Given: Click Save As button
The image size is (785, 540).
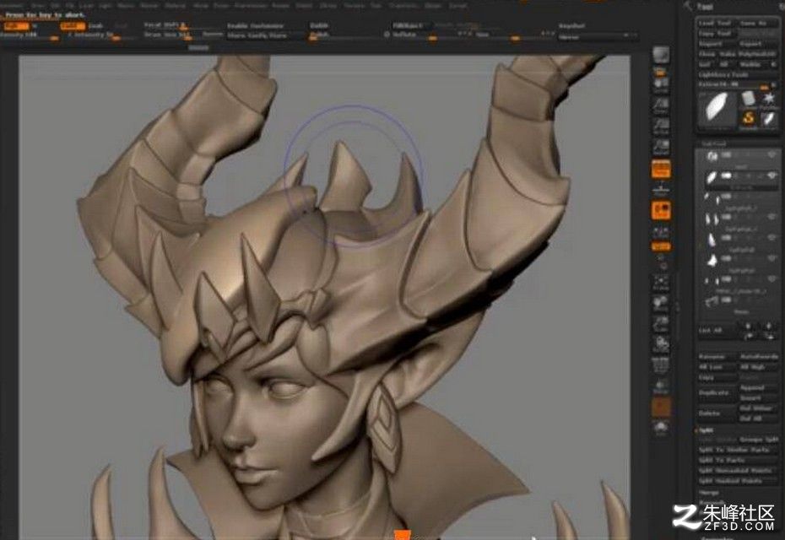Looking at the screenshot, I should pos(757,23).
